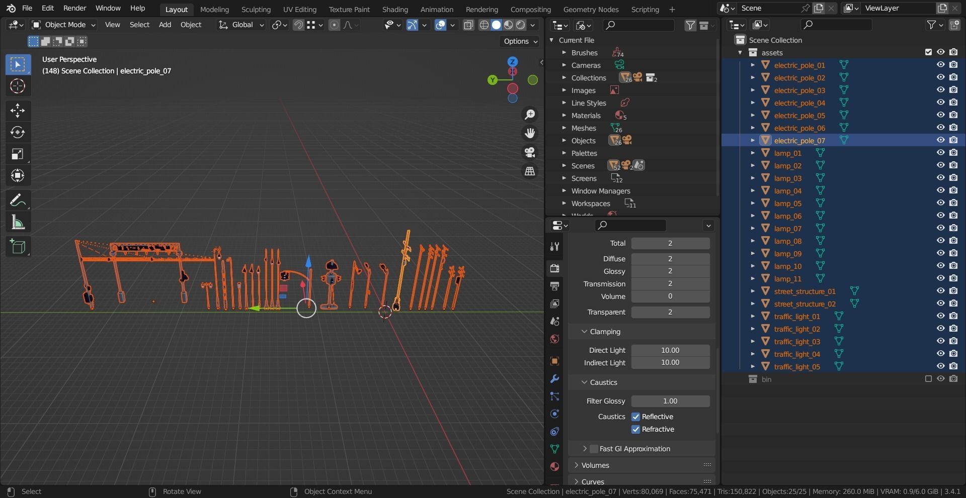Open the Tool properties tab
The width and height of the screenshot is (966, 498).
pyautogui.click(x=554, y=246)
